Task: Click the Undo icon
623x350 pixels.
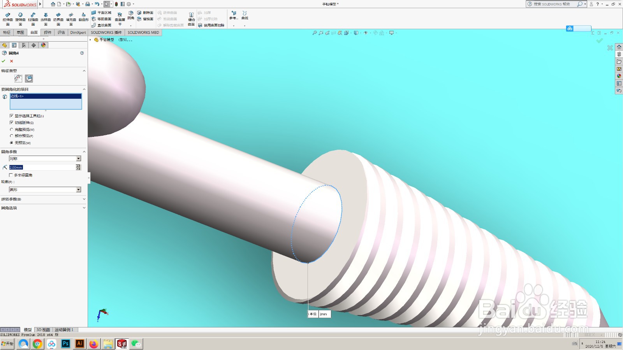Action: [x=97, y=4]
